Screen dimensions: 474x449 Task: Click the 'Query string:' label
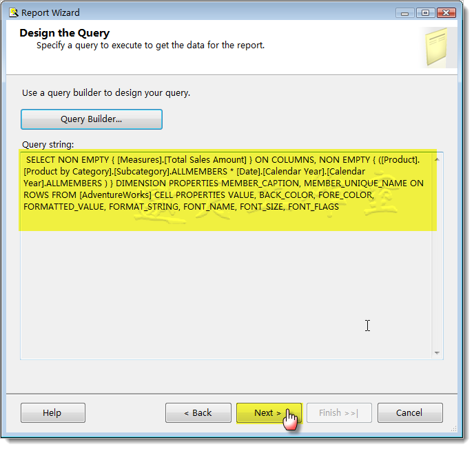click(48, 145)
